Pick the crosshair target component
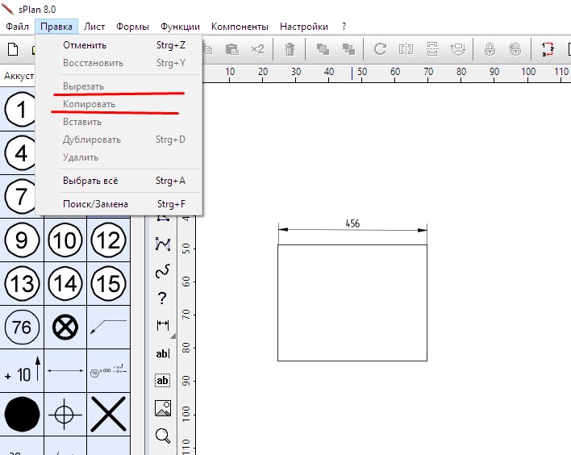 pos(65,414)
